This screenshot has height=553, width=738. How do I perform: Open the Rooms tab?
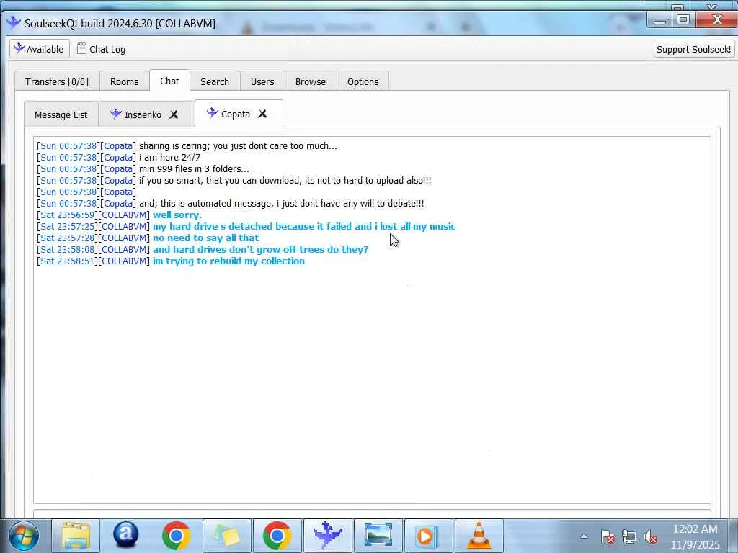pyautogui.click(x=124, y=81)
